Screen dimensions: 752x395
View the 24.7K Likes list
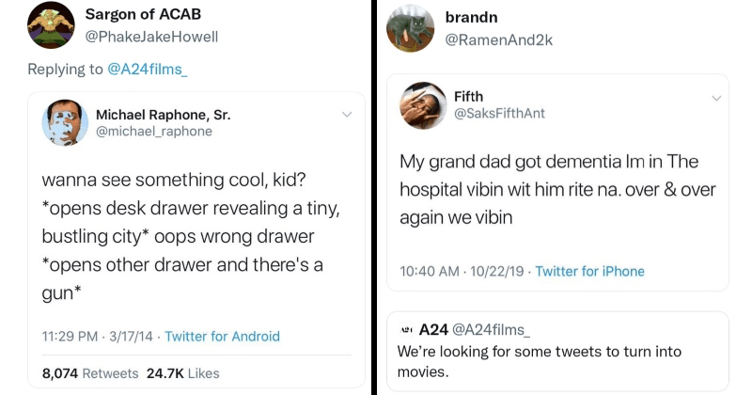tap(182, 372)
